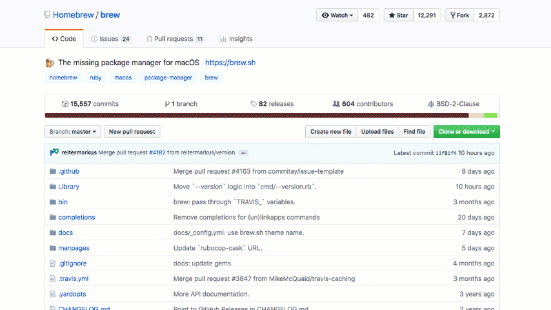The width and height of the screenshot is (551, 310).
Task: Open the 15,557 commits link
Action: click(x=90, y=104)
